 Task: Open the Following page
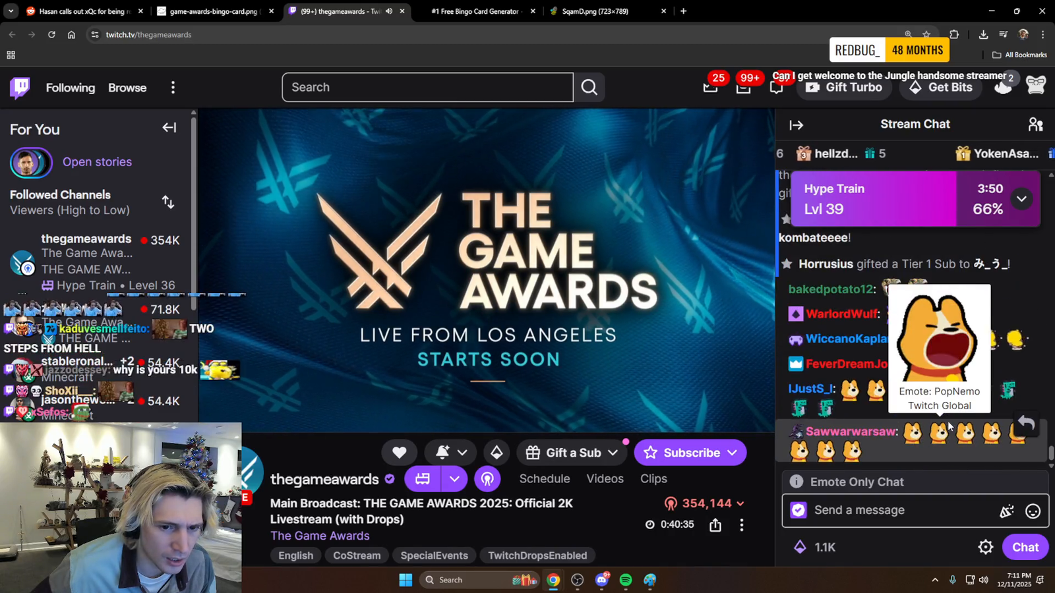click(71, 88)
